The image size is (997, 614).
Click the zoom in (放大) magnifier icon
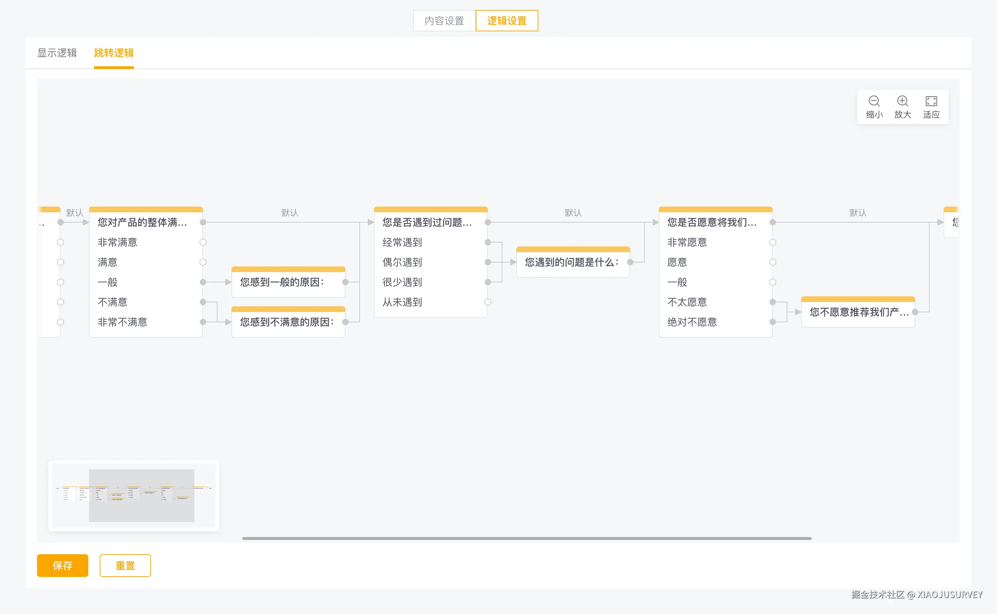tap(902, 101)
